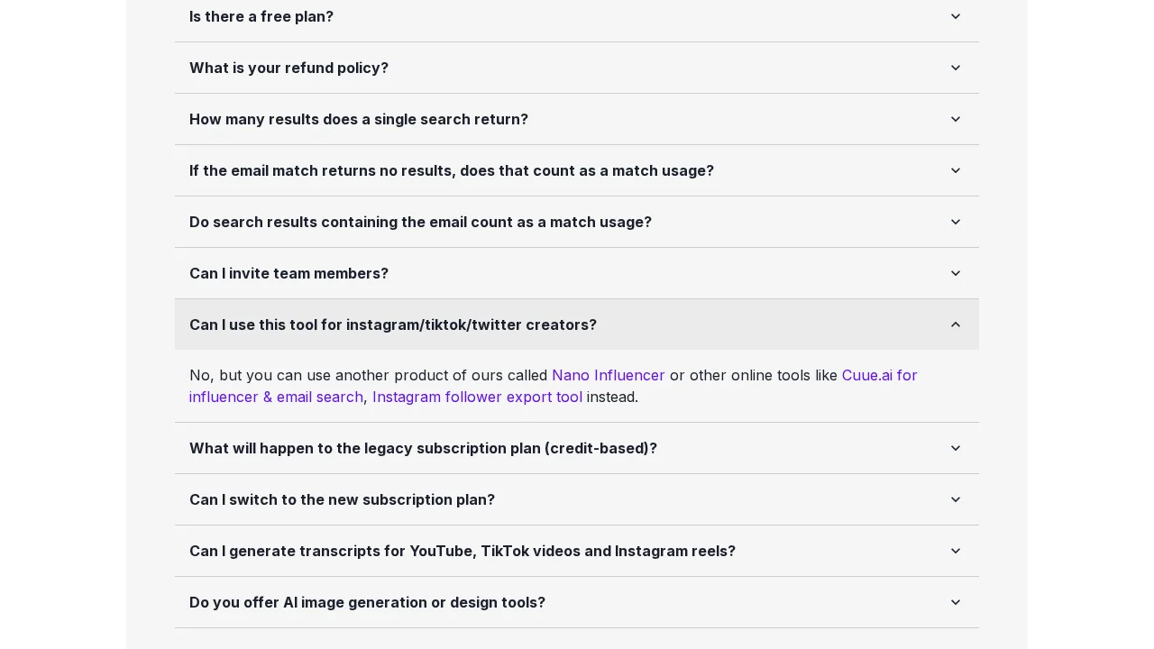The width and height of the screenshot is (1154, 649).
Task: Open the refund policy FAQ answer
Action: 577,68
